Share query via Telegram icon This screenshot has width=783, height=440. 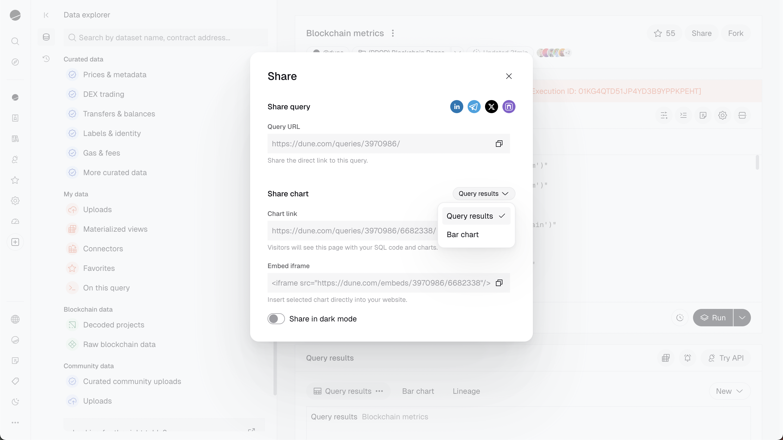(x=474, y=107)
